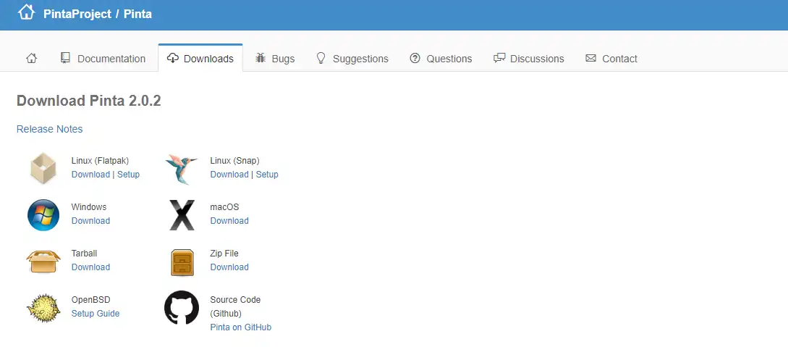
Task: Open Setup link for Linux (Snap)
Action: (x=267, y=175)
